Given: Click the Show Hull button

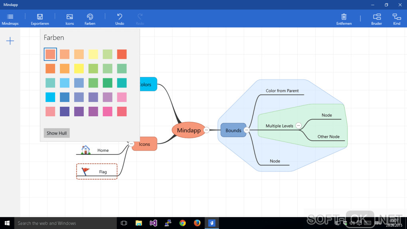Looking at the screenshot, I should pos(57,133).
